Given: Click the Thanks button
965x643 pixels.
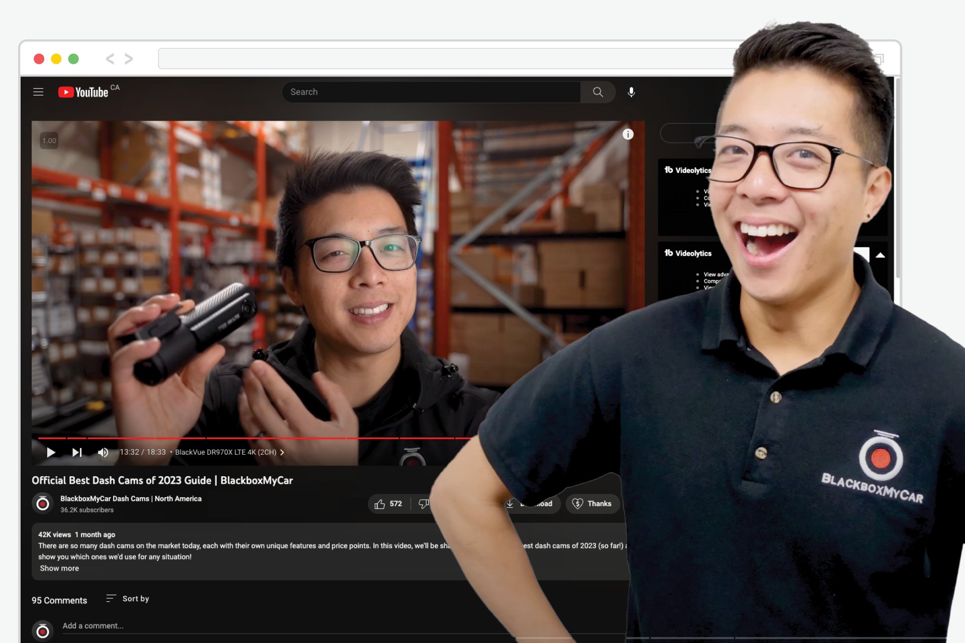Looking at the screenshot, I should 592,503.
